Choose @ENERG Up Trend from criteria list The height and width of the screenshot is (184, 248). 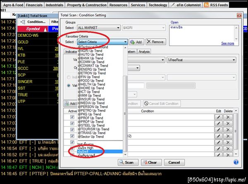92,69
